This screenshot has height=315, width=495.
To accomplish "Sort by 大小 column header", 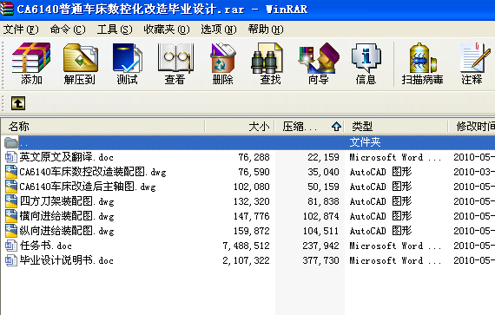I will click(x=240, y=127).
